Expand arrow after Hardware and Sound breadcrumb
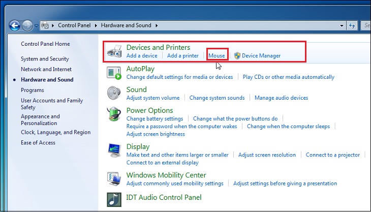The image size is (371, 212). coord(157,25)
